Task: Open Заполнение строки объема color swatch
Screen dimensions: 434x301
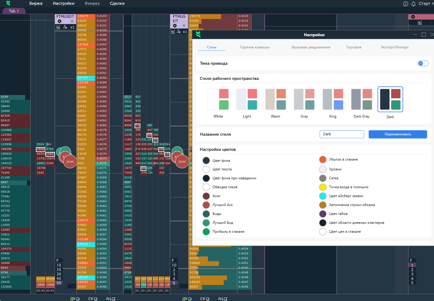Action: click(323, 205)
